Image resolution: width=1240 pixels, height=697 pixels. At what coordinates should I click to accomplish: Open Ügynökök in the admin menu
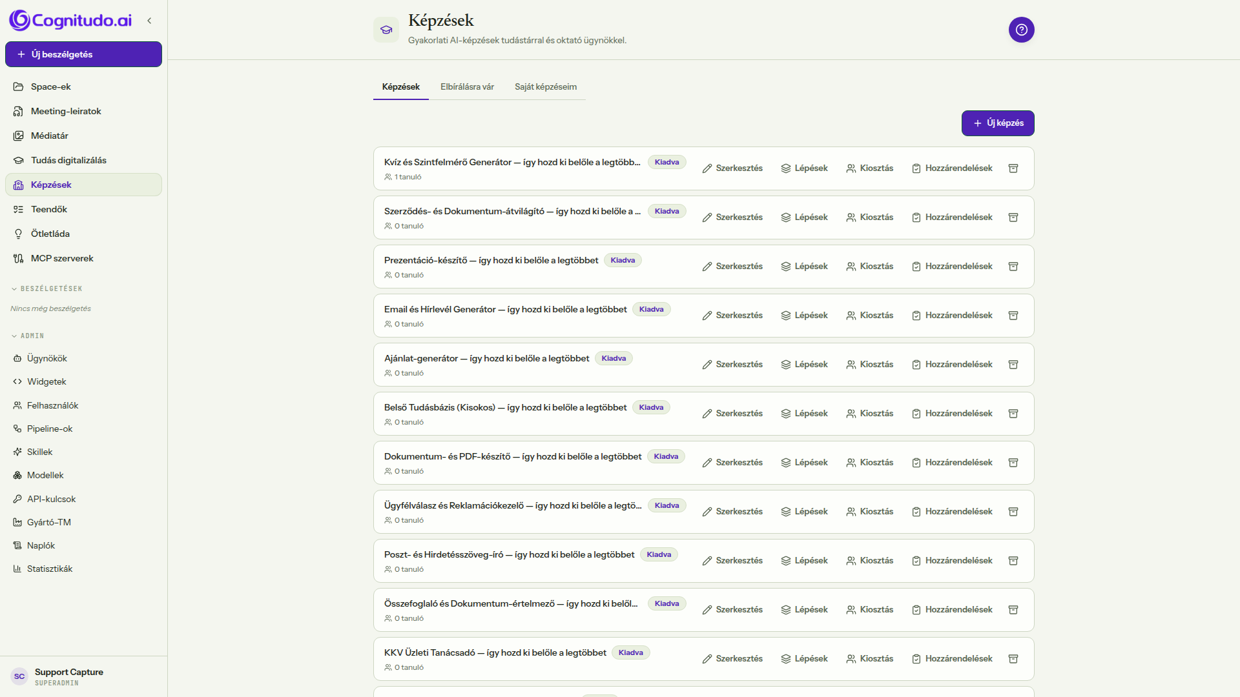pyautogui.click(x=83, y=358)
